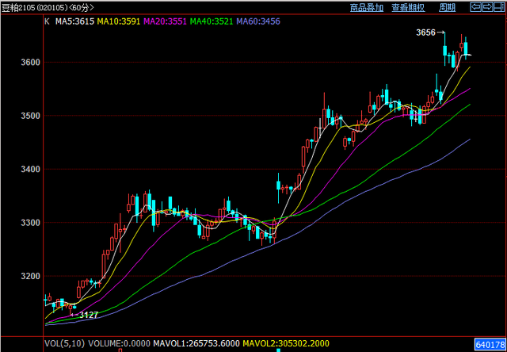This screenshot has height=352, width=507.
Task: Click the MA60:3456 indicator label
Action: point(258,21)
